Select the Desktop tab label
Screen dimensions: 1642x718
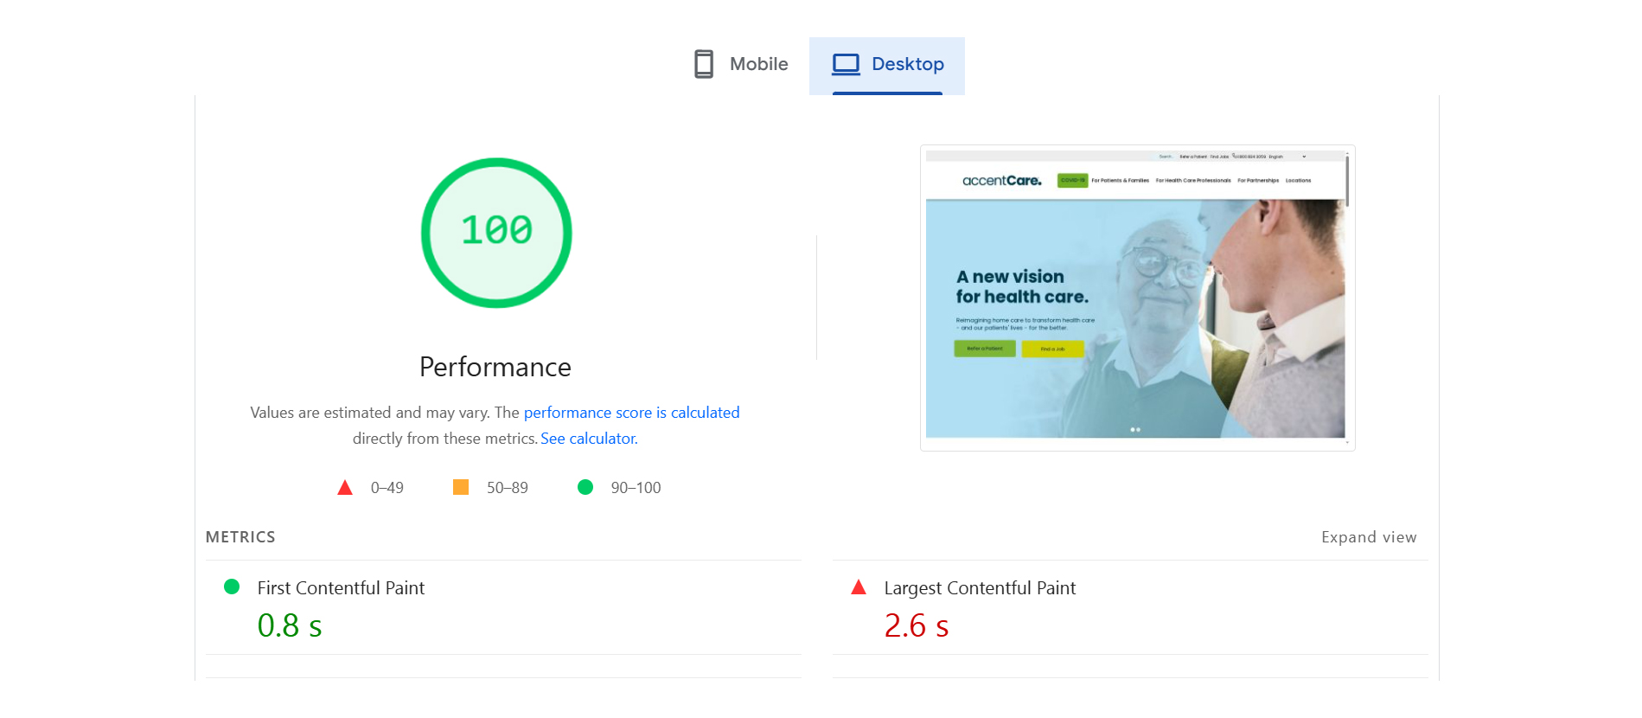coord(907,64)
